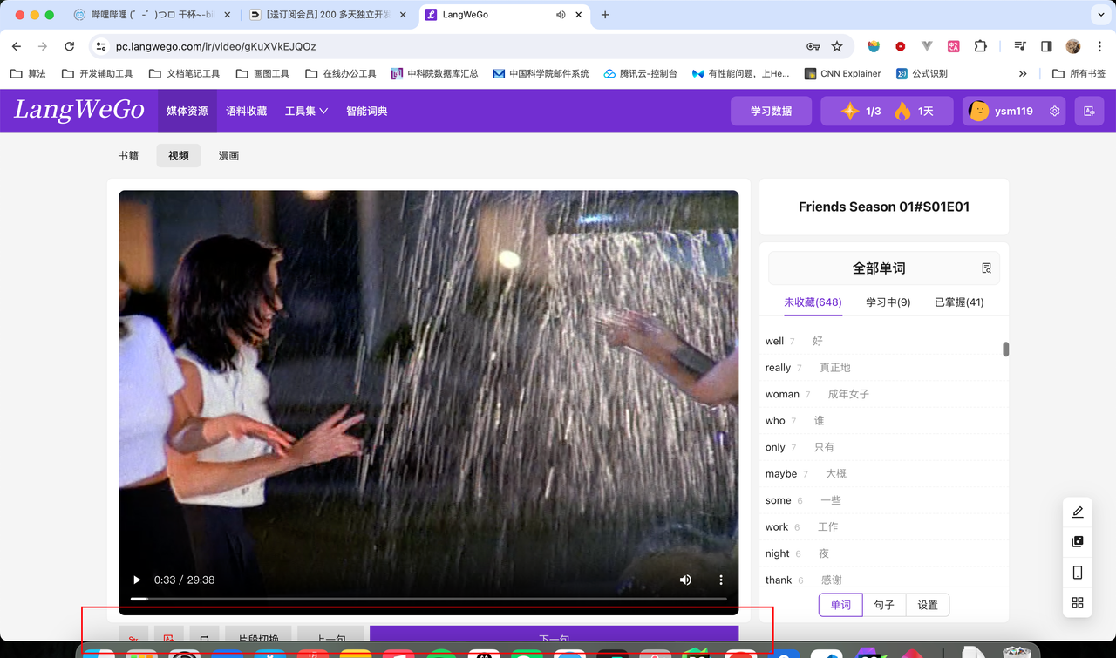This screenshot has width=1116, height=658.
Task: Click the word "maybe" in list
Action: [x=781, y=474]
